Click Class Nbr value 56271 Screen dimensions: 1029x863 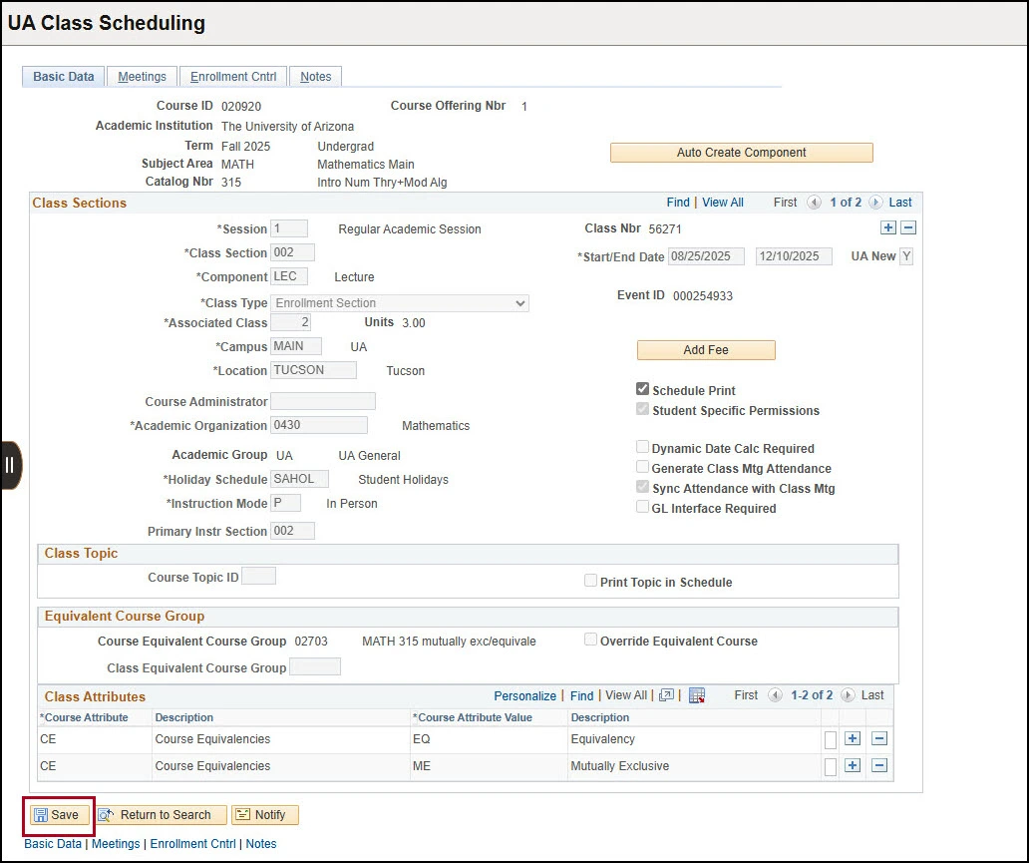(665, 229)
